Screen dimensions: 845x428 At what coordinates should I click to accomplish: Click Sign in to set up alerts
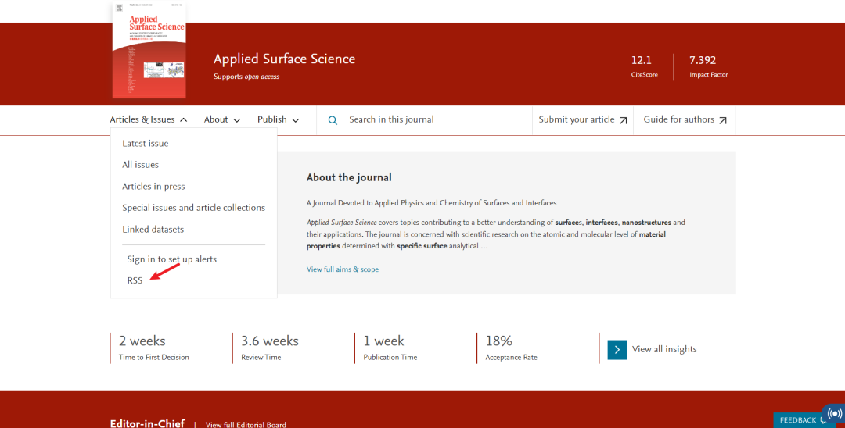pos(172,259)
